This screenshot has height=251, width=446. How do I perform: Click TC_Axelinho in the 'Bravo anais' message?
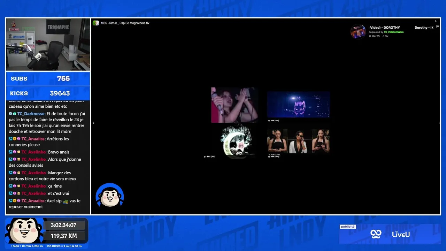(x=33, y=152)
